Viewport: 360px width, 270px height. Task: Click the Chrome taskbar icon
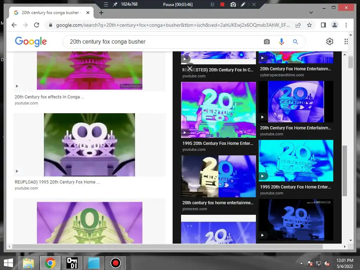point(50,263)
